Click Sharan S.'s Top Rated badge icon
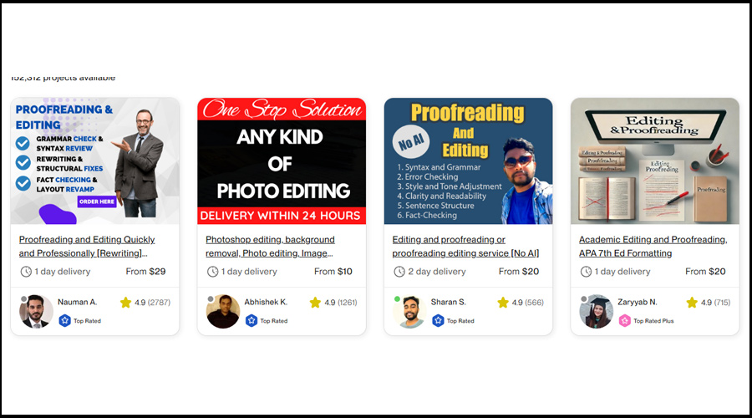752x418 pixels. pyautogui.click(x=438, y=320)
